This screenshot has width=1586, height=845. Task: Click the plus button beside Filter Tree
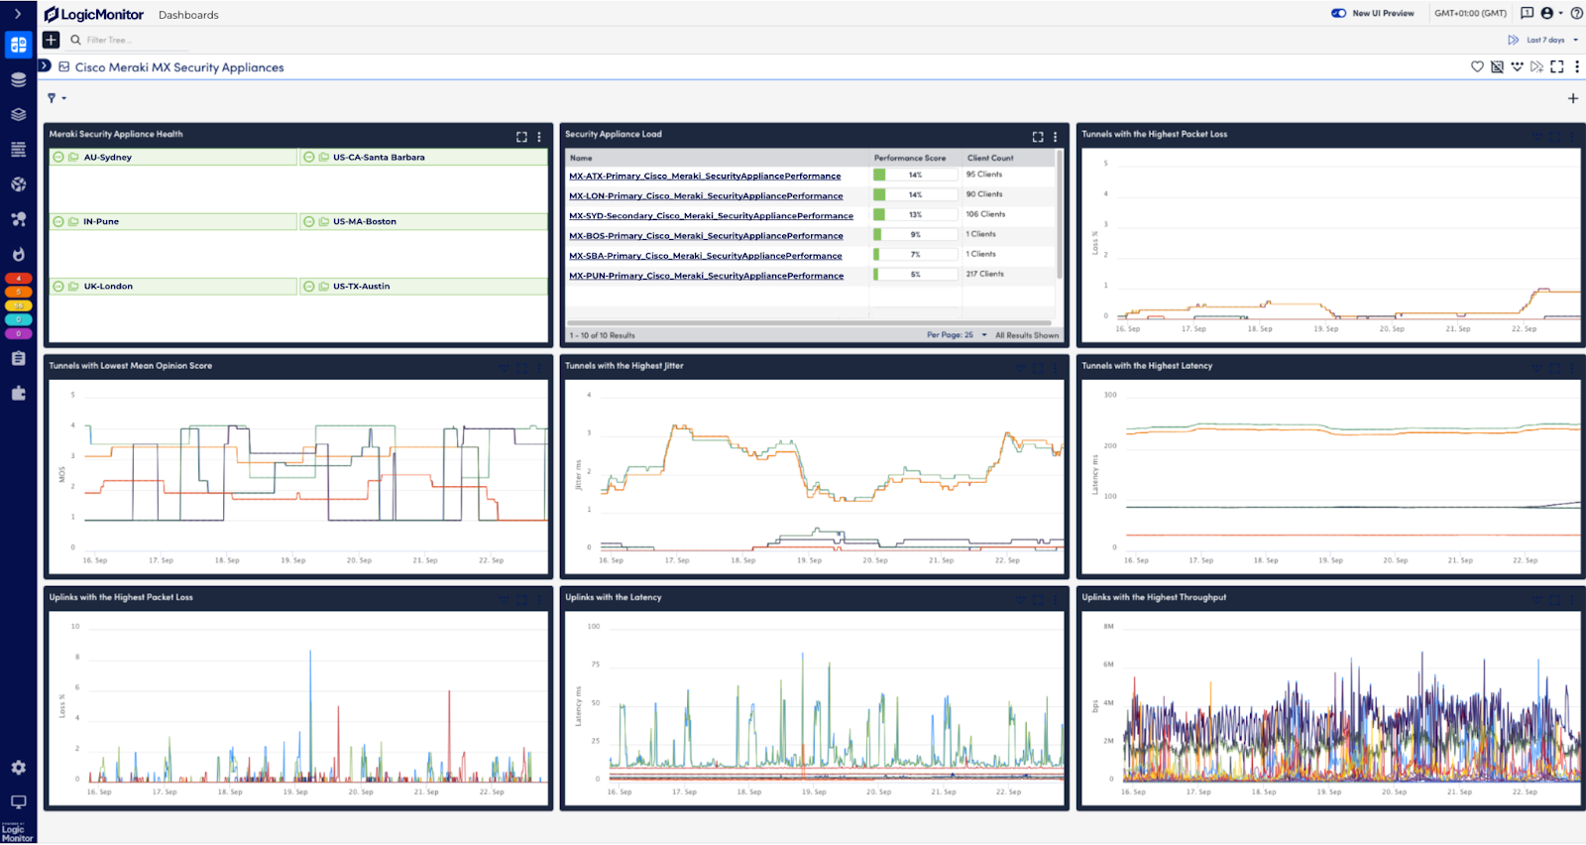coord(51,40)
